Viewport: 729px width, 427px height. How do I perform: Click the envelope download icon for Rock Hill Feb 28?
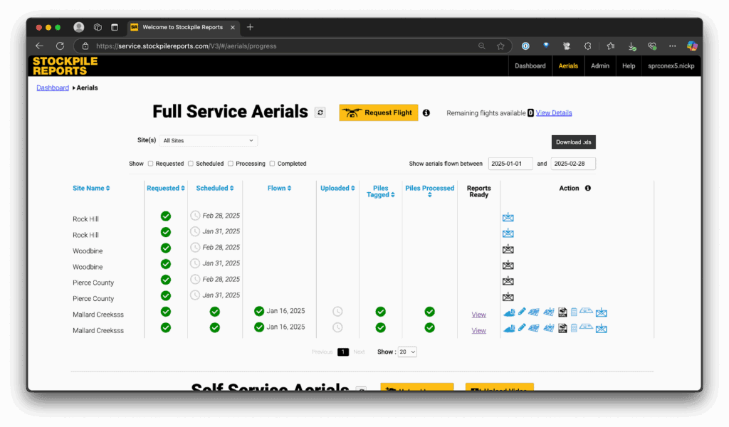coord(508,218)
